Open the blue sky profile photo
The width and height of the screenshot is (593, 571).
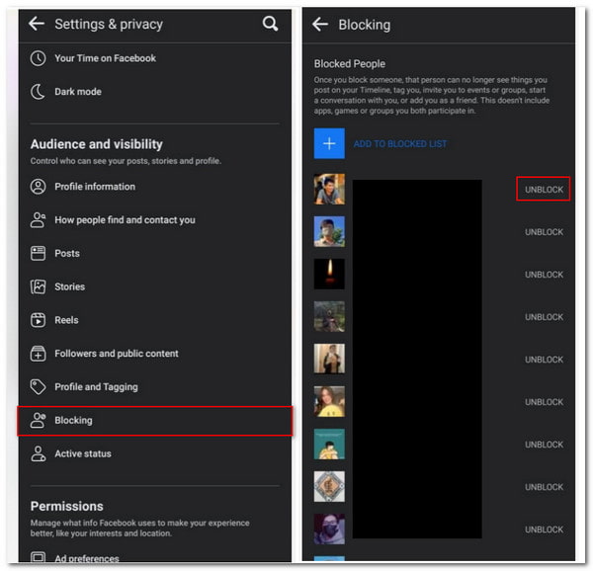pos(329,231)
